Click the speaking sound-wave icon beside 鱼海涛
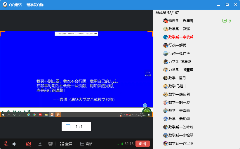240x149 pixels. (x=229, y=21)
